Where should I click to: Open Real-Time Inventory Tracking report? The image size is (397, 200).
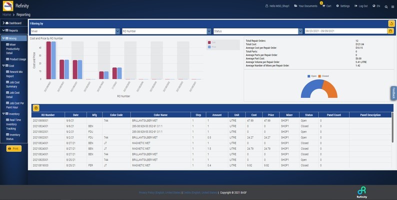tap(13, 124)
